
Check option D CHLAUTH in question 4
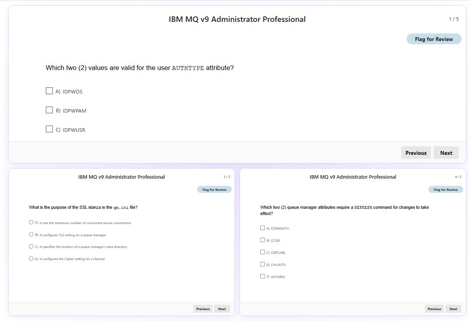pos(263,264)
